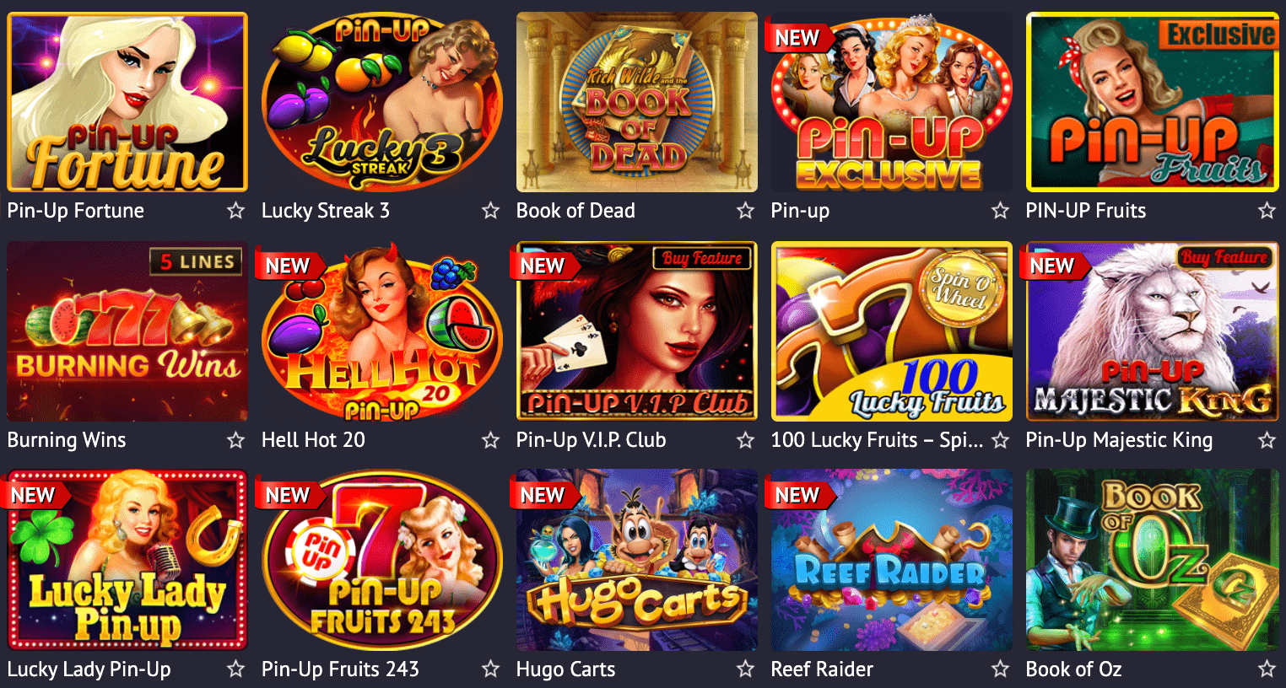
Task: Launch the Reef Raider game tile
Action: click(892, 561)
